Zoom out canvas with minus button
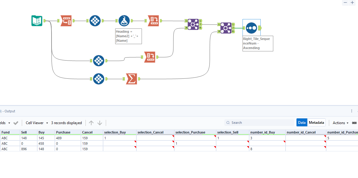This screenshot has height=178, width=358. [346, 2]
